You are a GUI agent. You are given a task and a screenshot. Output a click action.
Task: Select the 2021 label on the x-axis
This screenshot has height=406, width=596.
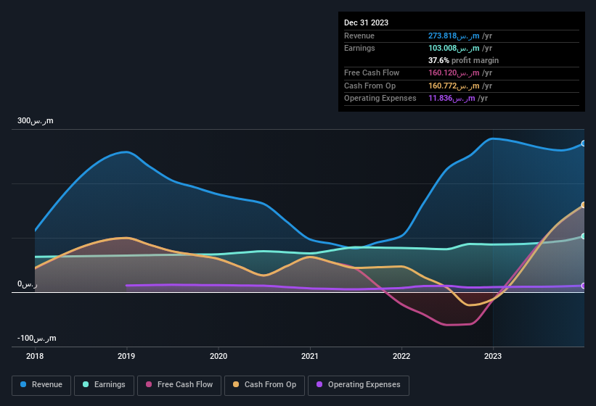tap(310, 356)
